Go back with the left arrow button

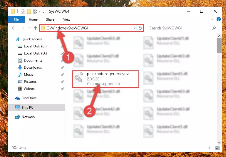pos(14,28)
